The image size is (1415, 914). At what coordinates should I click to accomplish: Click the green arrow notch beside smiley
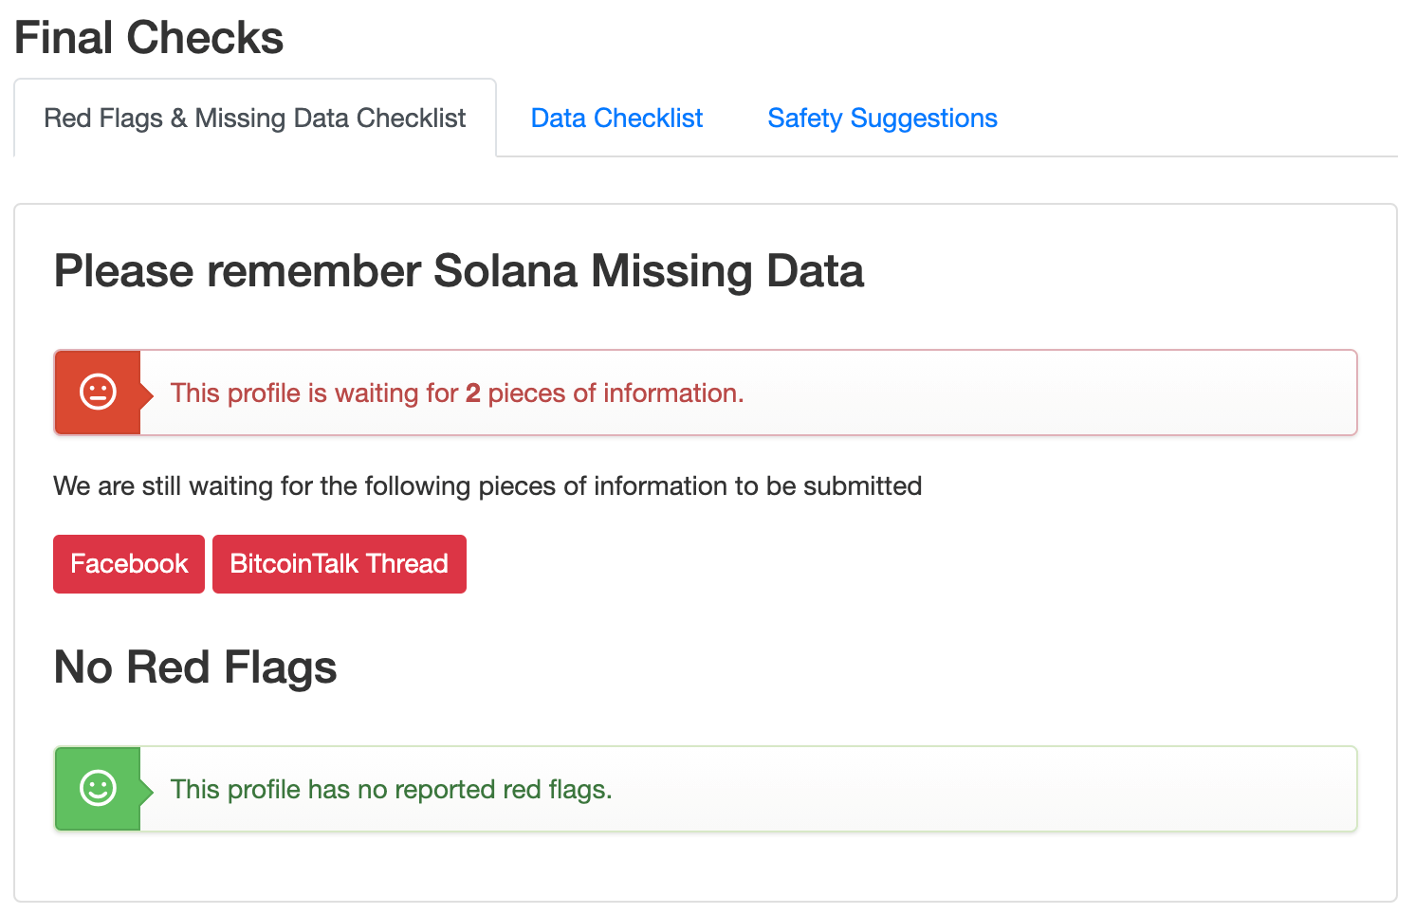[147, 789]
